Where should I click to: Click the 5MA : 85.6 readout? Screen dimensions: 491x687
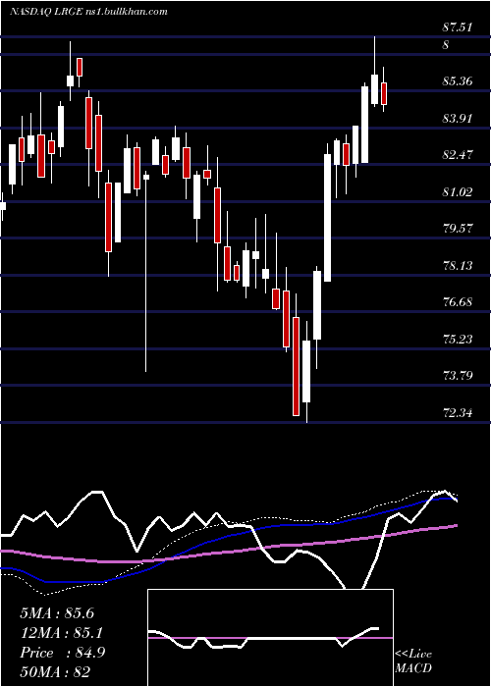coord(57,613)
